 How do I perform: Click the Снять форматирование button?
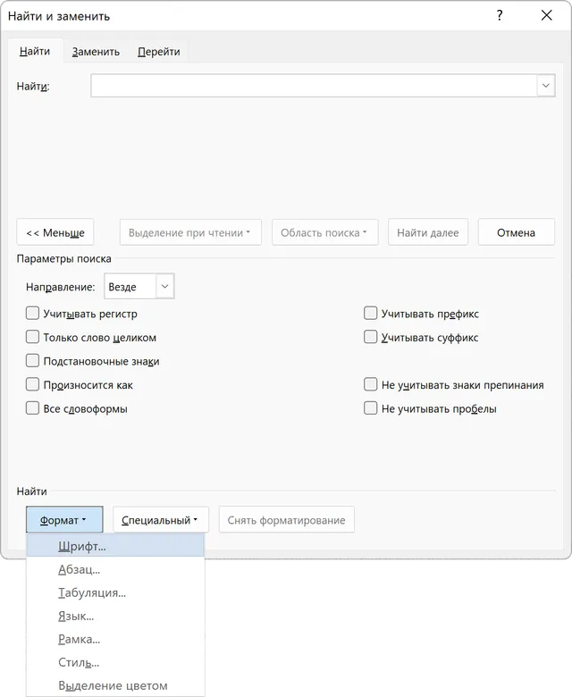click(286, 520)
